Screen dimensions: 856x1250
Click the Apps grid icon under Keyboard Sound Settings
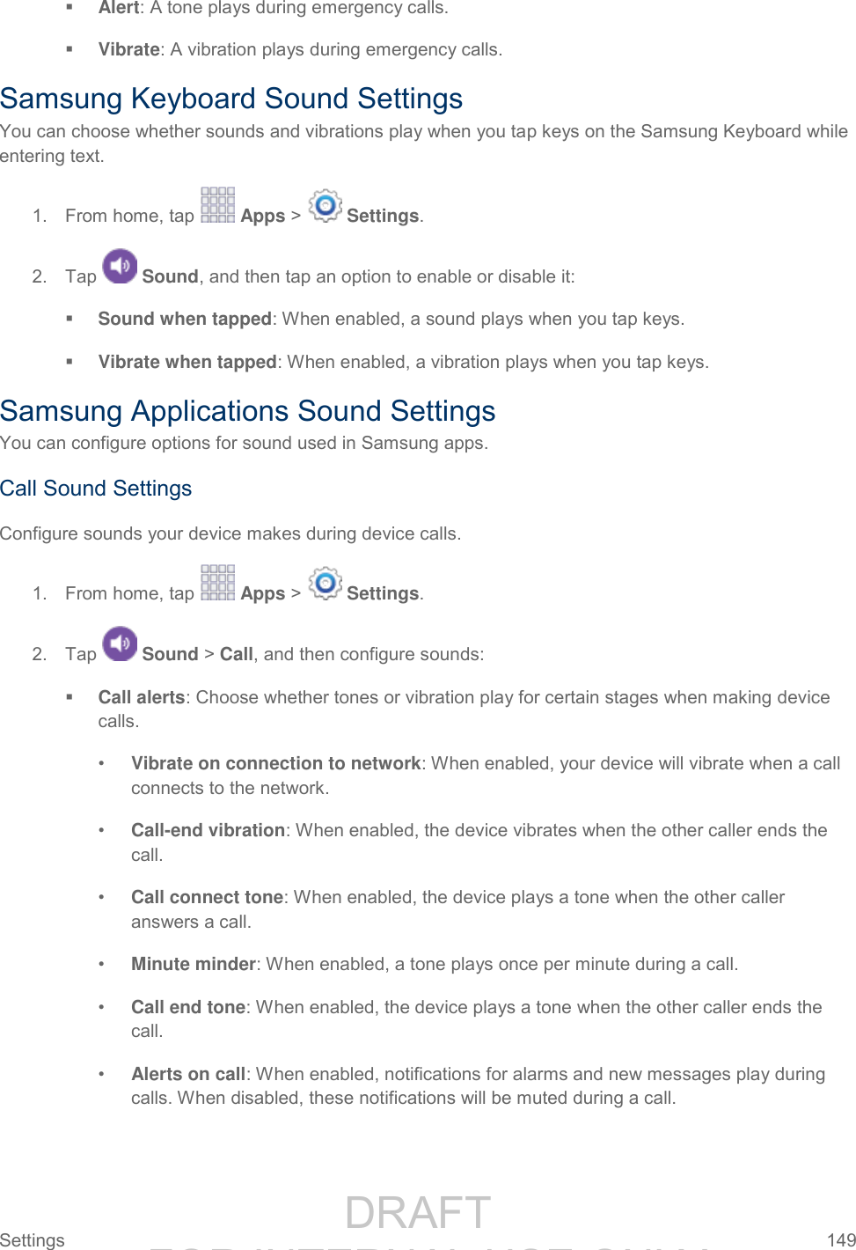pos(217,205)
